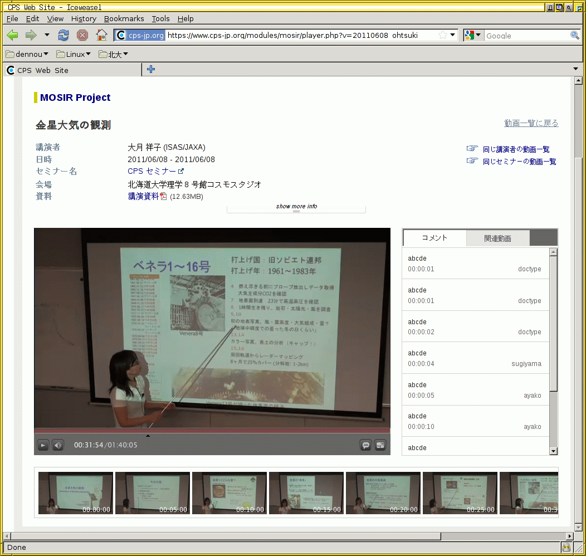Run search with the magnifier icon
The image size is (586, 556).
tap(575, 35)
